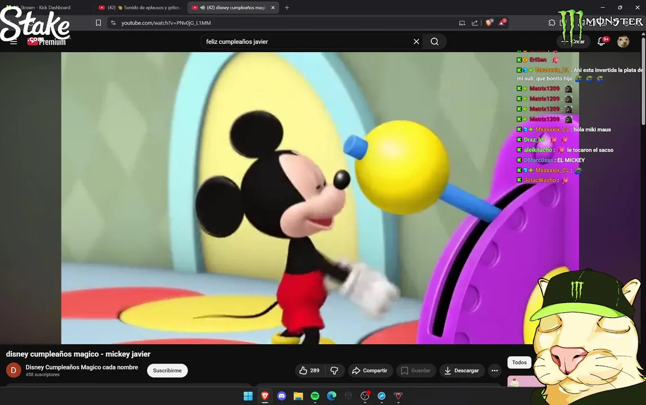Click the Descargar download button
646x405 pixels.
462,370
